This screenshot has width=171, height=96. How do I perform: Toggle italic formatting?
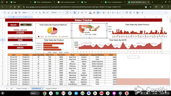click(x=78, y=13)
